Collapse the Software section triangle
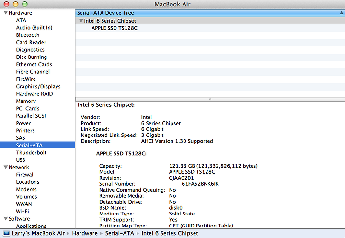The image size is (345, 238). pos(6,219)
